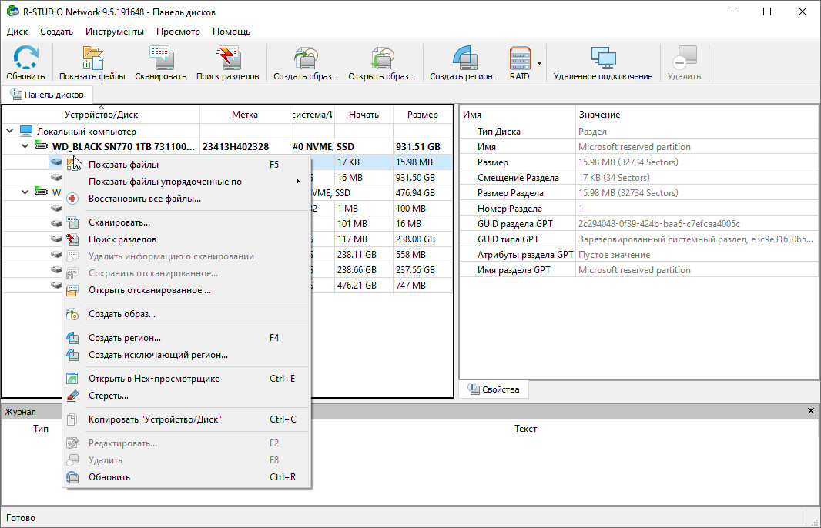Start scan with Сканировать toolbar icon
The image size is (821, 528).
coord(160,62)
